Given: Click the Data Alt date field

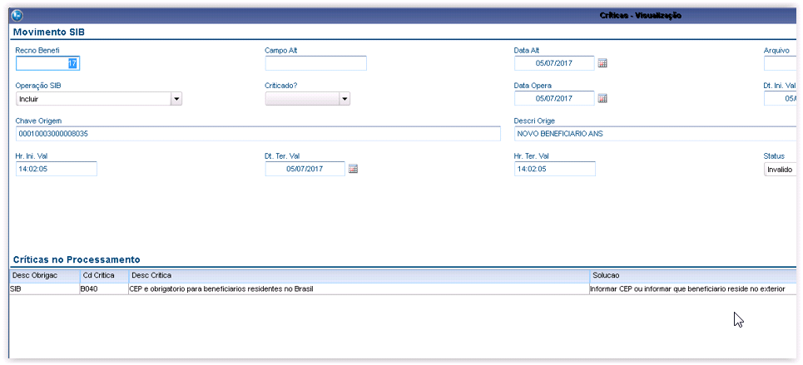Looking at the screenshot, I should pyautogui.click(x=555, y=63).
